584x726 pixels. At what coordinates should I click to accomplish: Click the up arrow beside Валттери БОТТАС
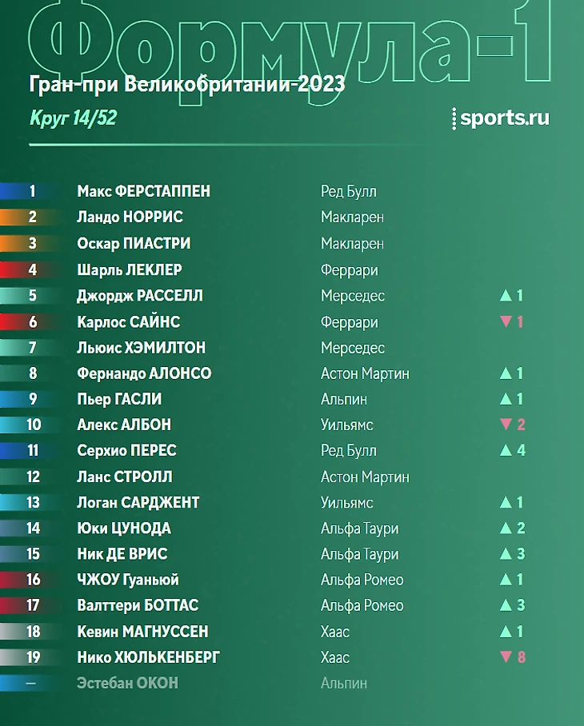pos(506,605)
